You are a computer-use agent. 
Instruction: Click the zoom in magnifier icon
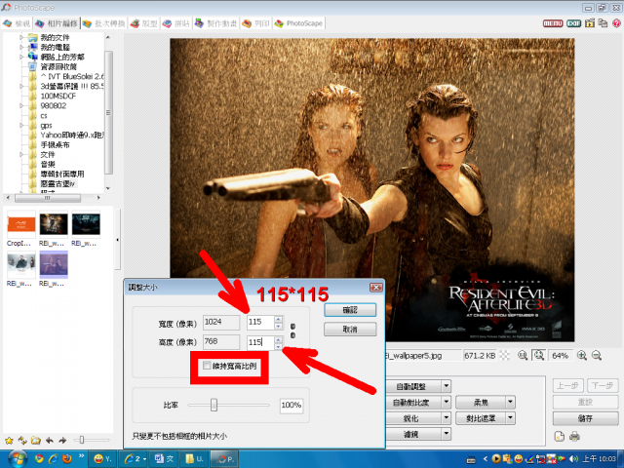(582, 355)
